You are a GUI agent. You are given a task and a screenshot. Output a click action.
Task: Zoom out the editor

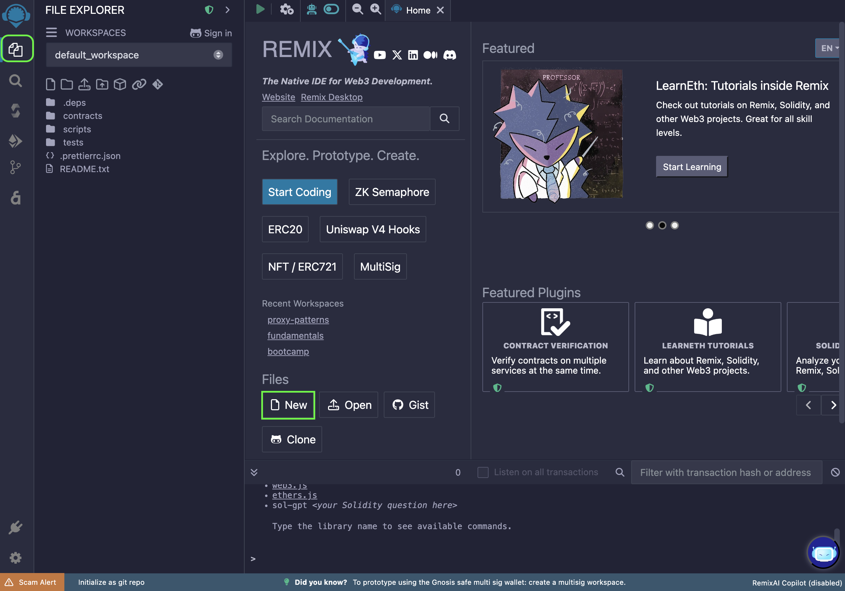pos(357,9)
